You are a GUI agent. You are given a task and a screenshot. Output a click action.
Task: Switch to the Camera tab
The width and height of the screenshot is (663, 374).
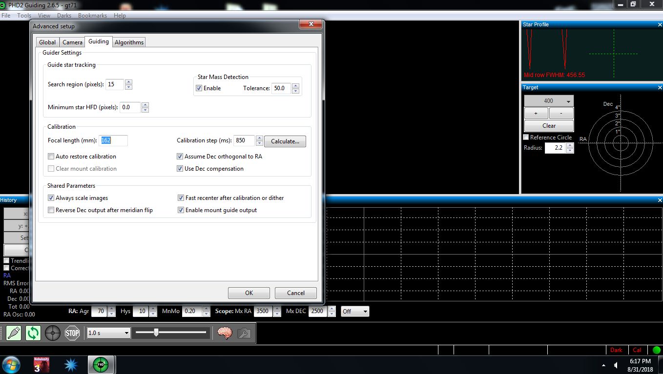(x=72, y=42)
